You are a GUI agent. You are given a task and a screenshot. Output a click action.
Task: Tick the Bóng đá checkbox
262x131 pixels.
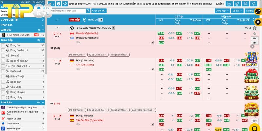tap(3, 45)
